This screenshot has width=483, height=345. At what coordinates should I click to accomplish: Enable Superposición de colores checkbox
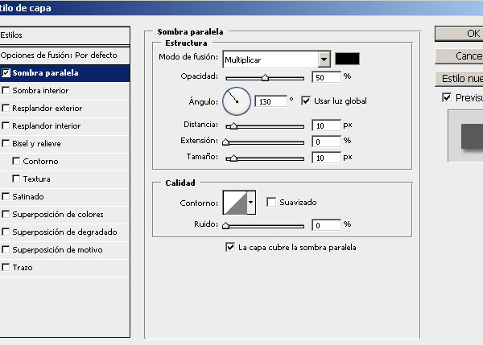6,214
